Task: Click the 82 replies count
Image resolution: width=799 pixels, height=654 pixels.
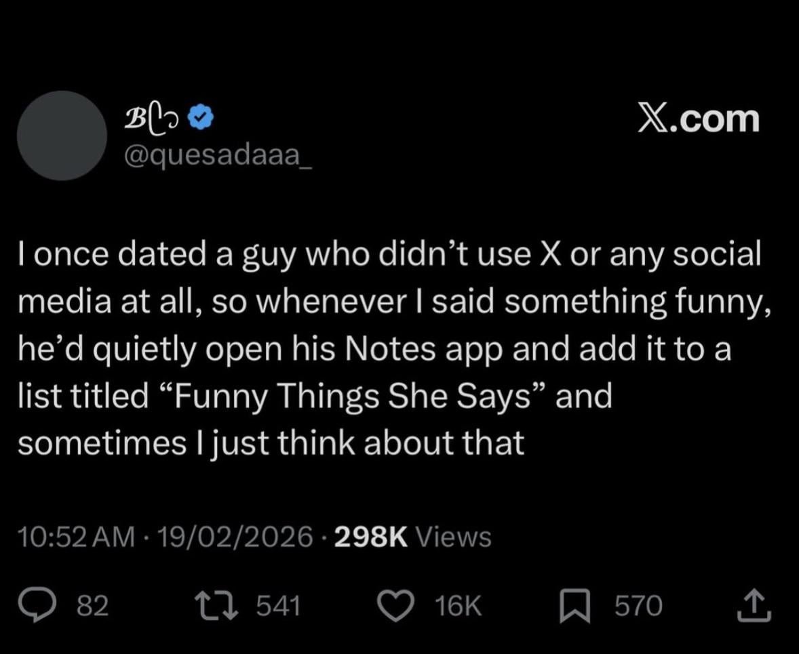Action: coord(94,606)
